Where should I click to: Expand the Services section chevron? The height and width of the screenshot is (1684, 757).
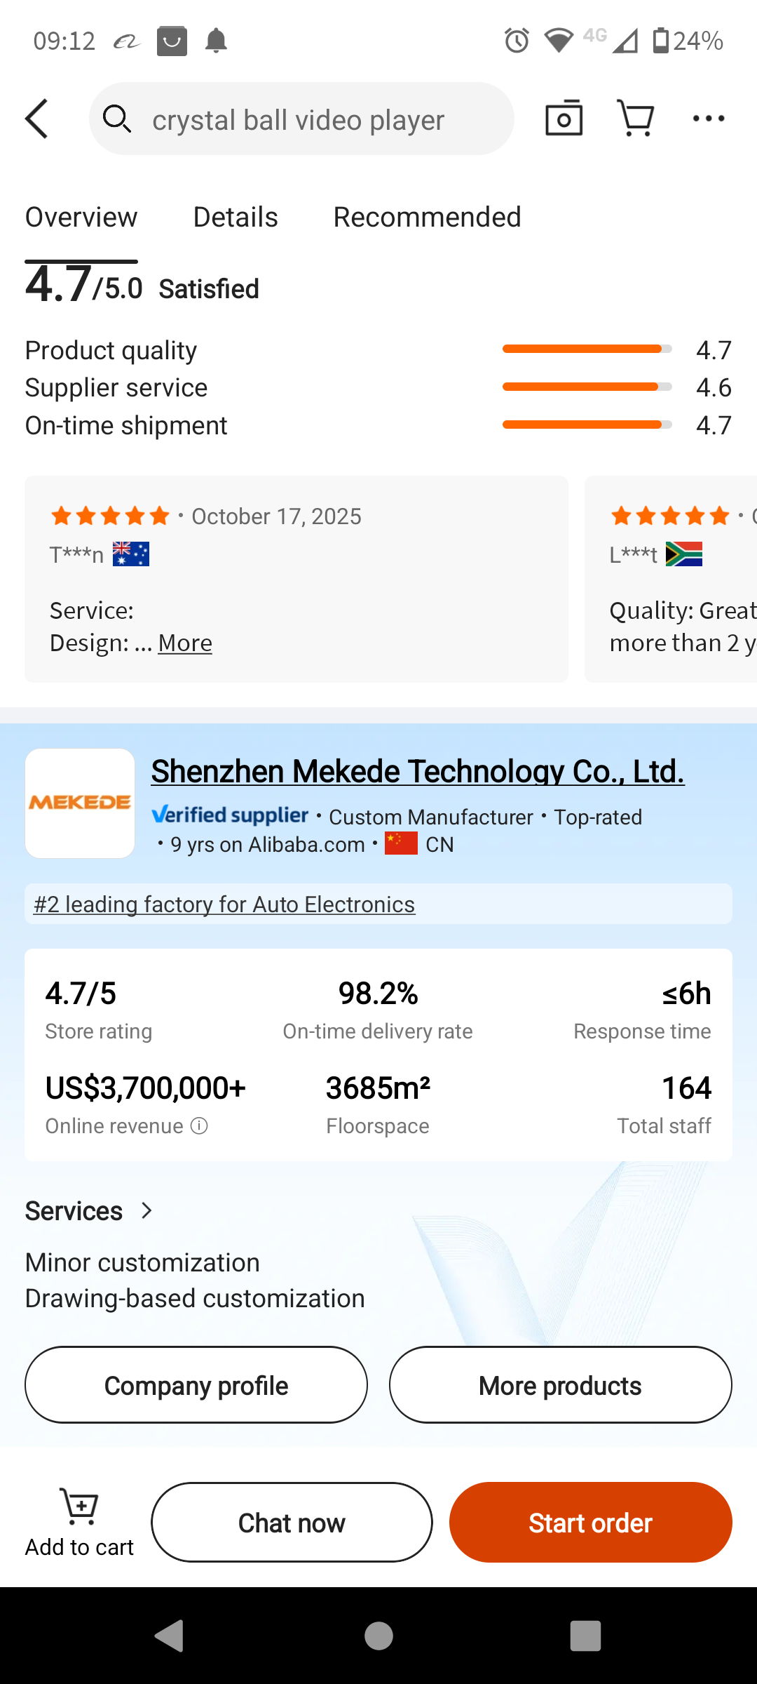pos(146,1210)
